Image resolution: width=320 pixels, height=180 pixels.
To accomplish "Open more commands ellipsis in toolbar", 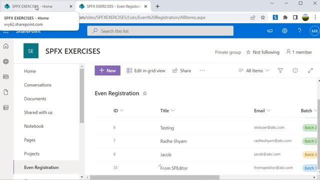I will click(x=202, y=70).
